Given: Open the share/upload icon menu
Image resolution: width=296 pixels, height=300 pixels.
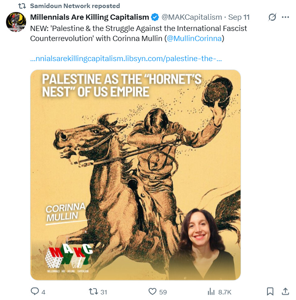Looking at the screenshot, I should point(285,292).
